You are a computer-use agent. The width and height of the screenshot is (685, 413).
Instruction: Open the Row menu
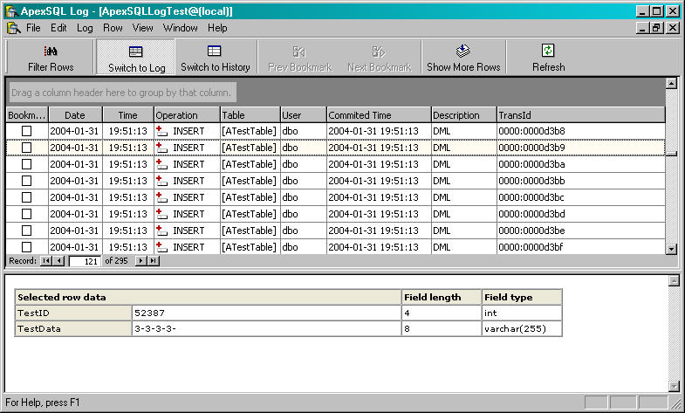(113, 28)
